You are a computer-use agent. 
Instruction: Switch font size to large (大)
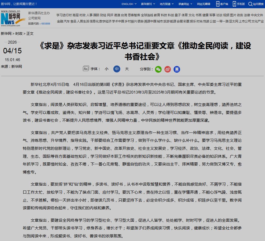[127, 69]
